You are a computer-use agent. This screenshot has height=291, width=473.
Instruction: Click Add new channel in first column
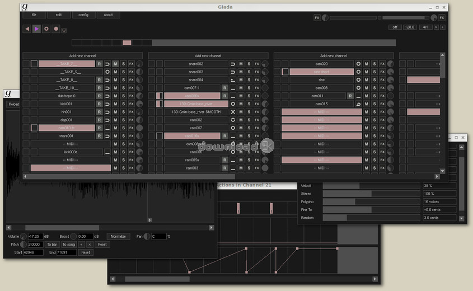pos(82,56)
